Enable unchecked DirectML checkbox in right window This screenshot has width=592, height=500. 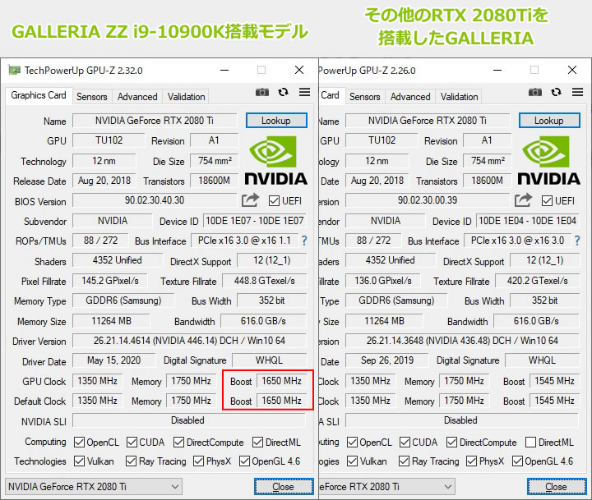click(x=531, y=442)
